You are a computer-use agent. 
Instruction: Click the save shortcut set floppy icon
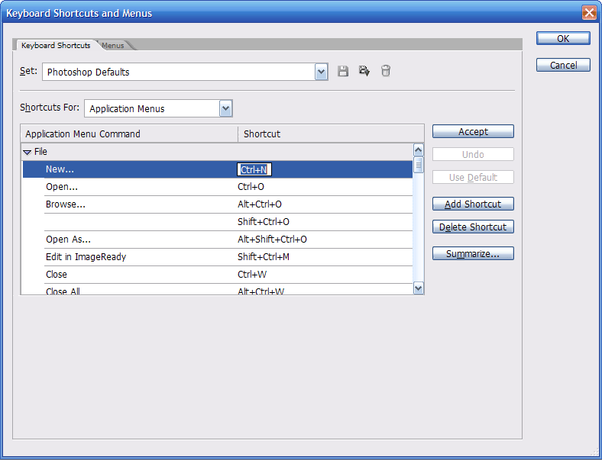click(343, 71)
